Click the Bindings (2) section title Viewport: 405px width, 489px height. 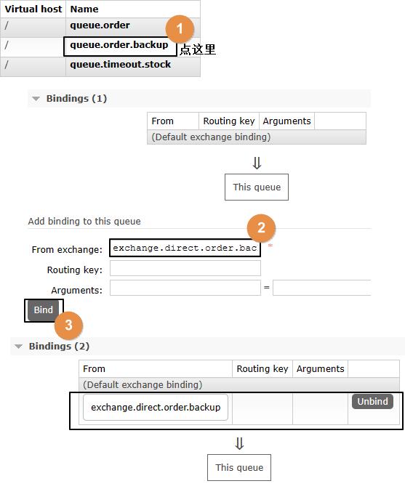tap(60, 346)
